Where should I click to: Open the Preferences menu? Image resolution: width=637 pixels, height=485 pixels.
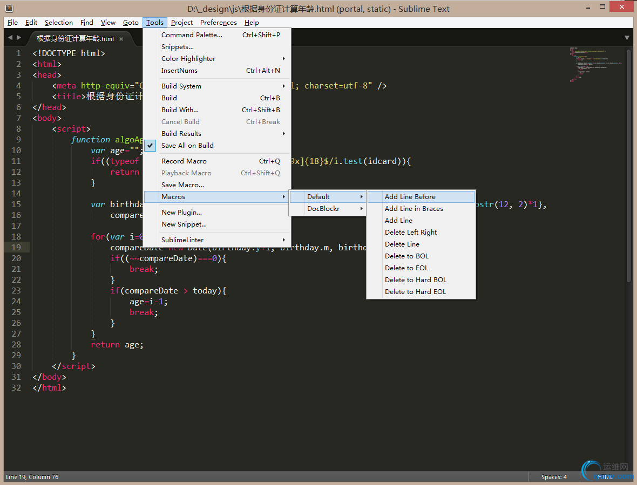(218, 23)
